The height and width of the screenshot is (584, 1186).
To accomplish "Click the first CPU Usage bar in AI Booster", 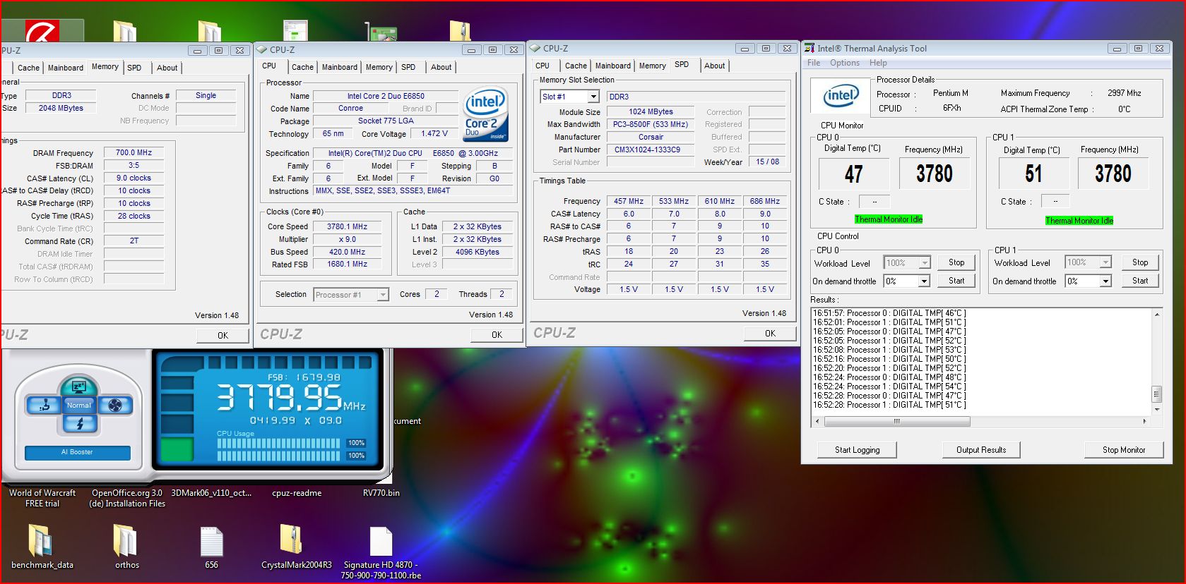I will point(279,444).
